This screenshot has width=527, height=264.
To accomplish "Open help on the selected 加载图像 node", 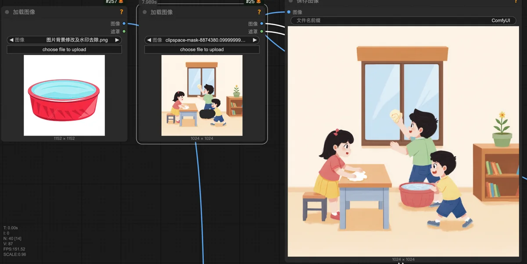I will click(259, 12).
